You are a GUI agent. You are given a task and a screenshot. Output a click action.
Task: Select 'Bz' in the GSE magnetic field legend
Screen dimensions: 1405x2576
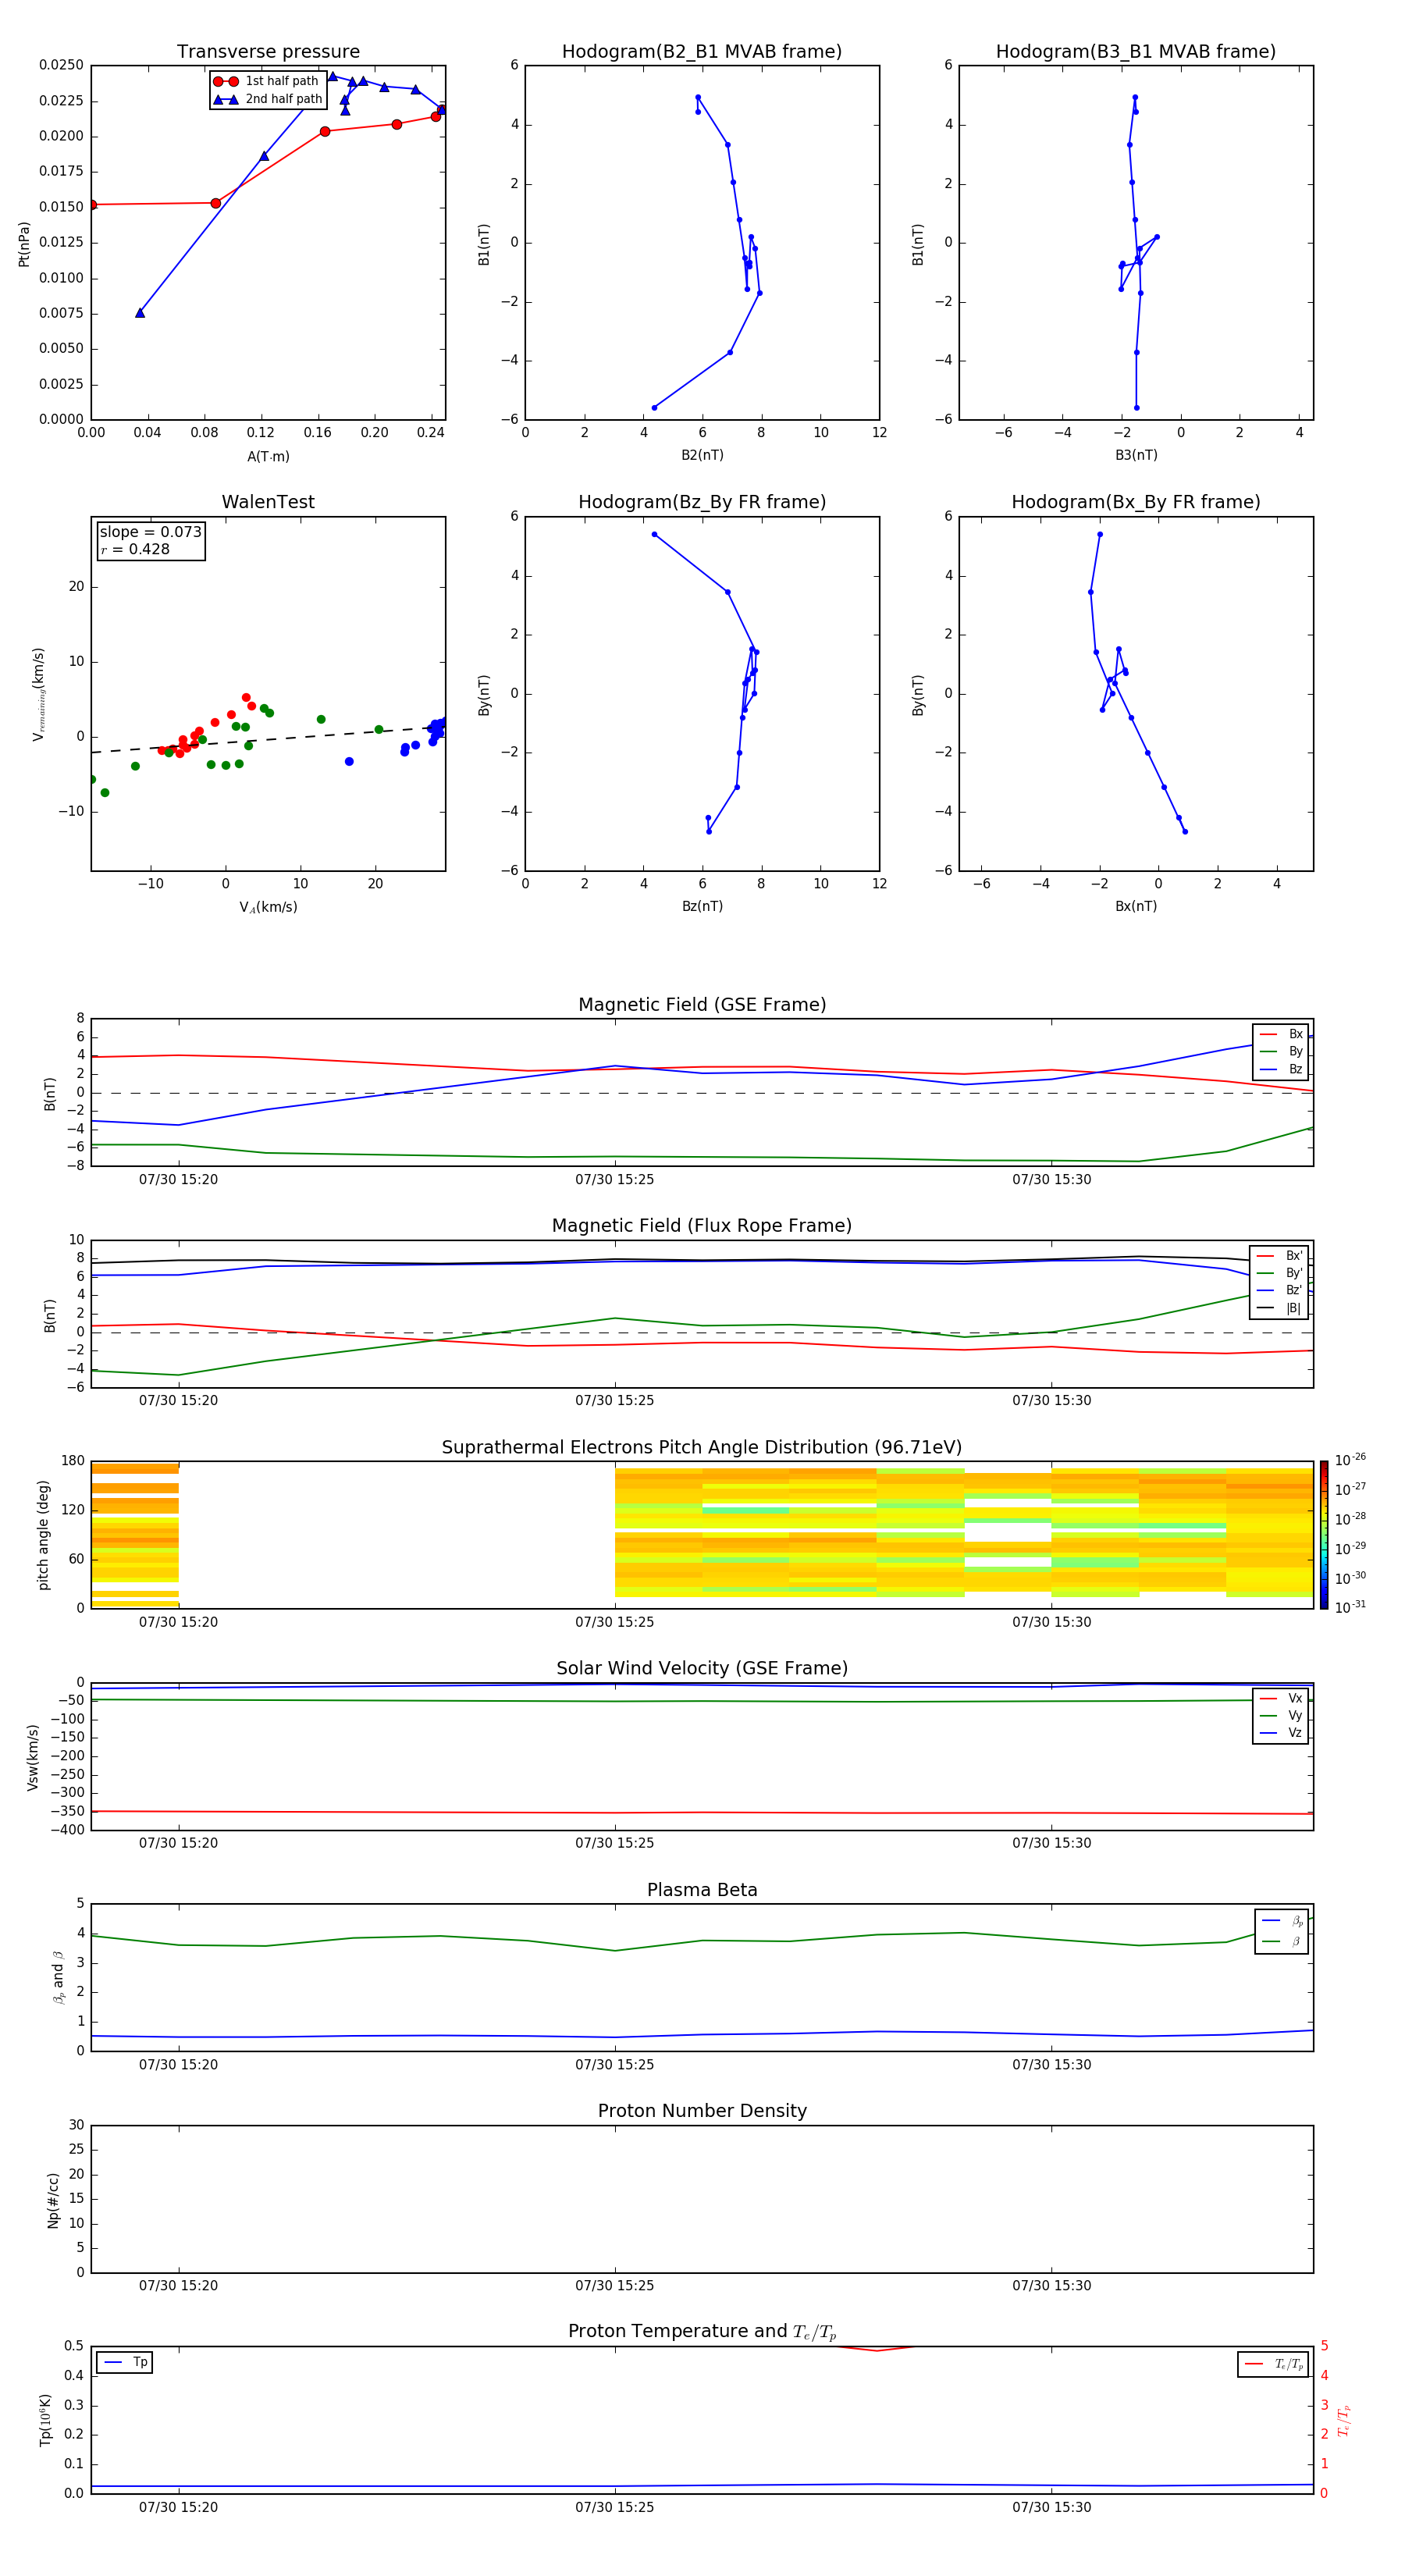(x=1281, y=1070)
